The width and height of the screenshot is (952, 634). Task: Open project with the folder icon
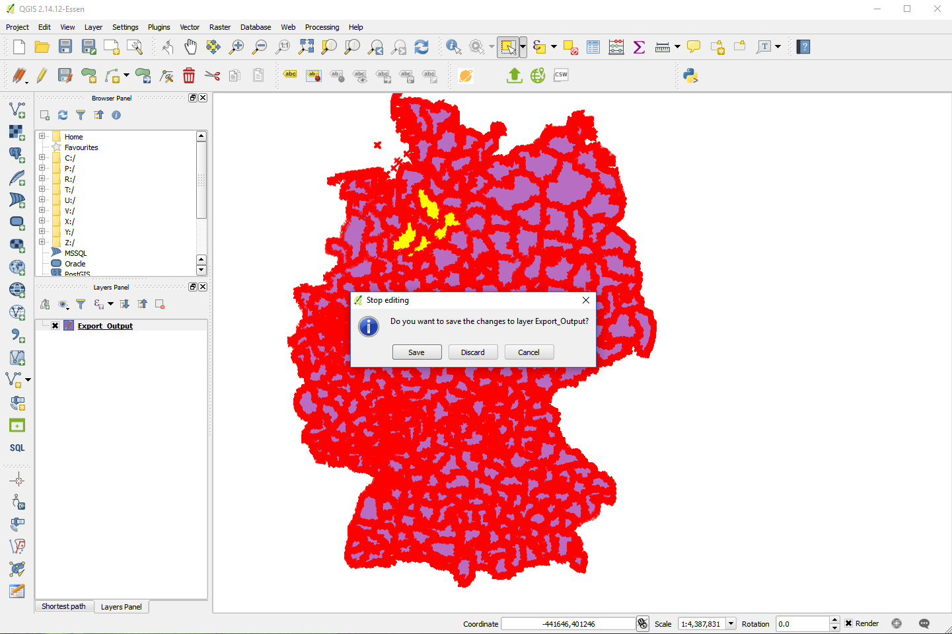(42, 47)
